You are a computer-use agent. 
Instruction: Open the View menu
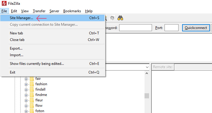[25, 11]
